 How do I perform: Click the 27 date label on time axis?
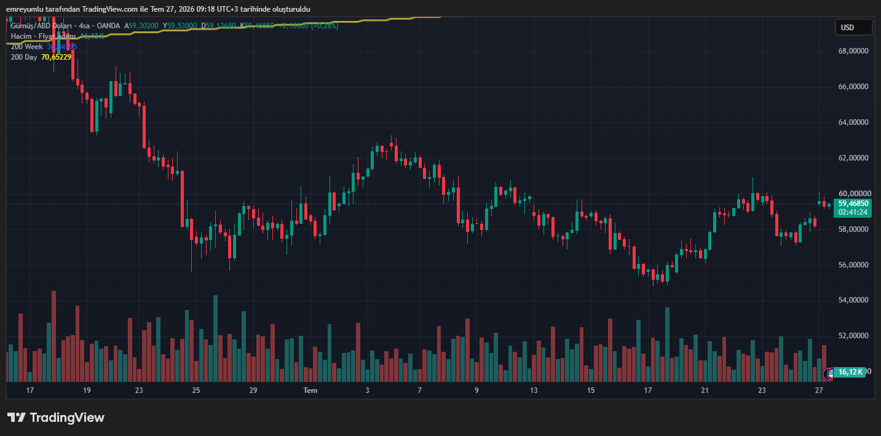pos(819,390)
